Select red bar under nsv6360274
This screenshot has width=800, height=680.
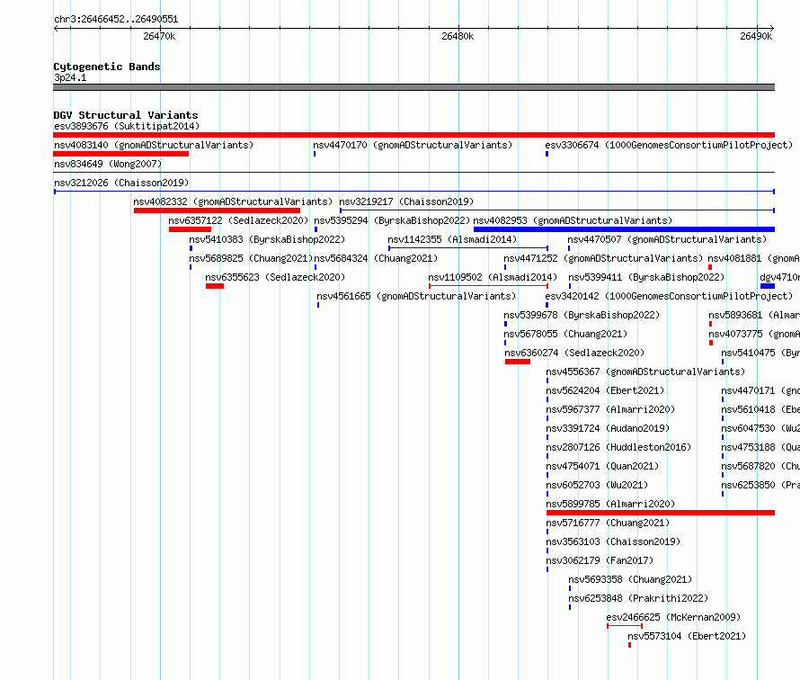point(518,362)
